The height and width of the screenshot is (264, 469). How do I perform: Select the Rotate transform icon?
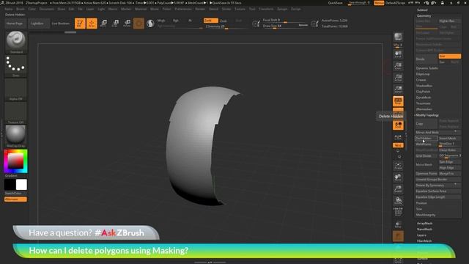[x=127, y=23]
